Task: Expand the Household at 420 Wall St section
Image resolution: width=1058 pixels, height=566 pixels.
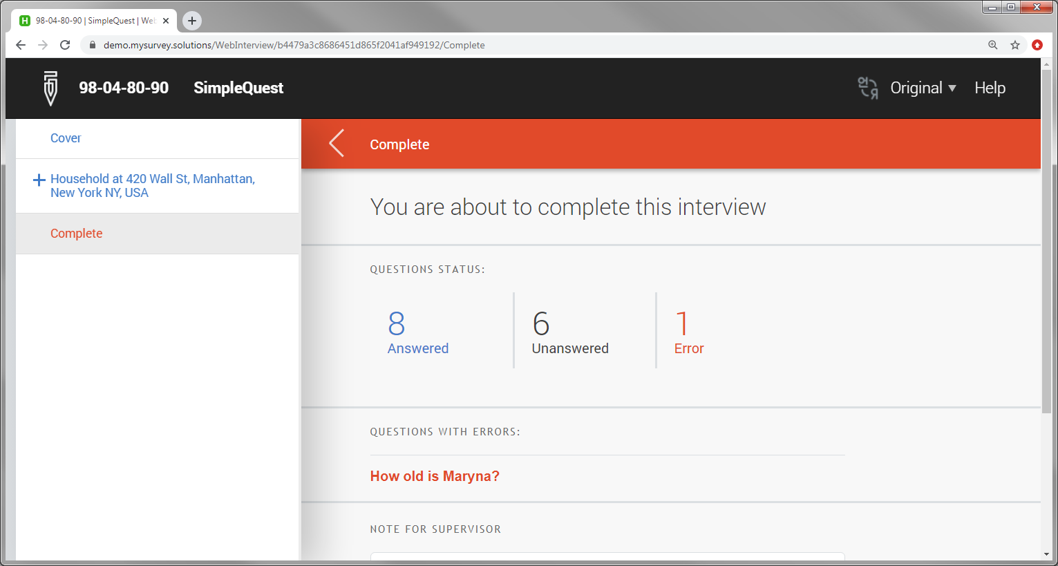Action: coord(39,180)
